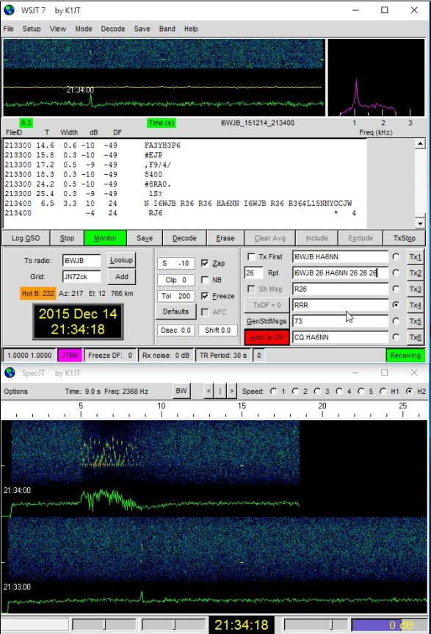The width and height of the screenshot is (431, 634).
Task: Click the Clip 0 control
Action: pos(175,280)
